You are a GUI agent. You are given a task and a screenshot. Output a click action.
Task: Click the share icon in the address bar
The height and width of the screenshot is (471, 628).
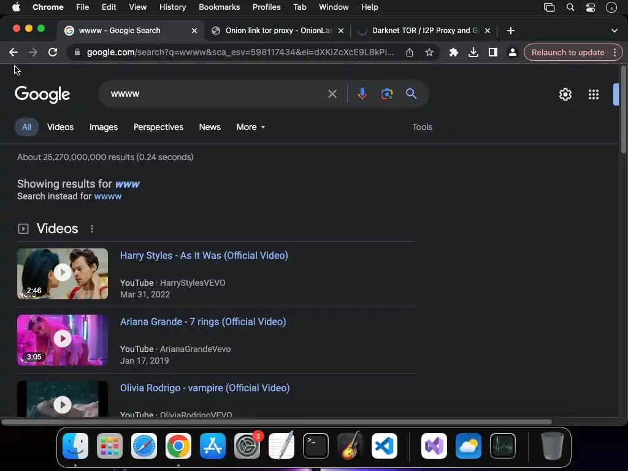pos(409,53)
